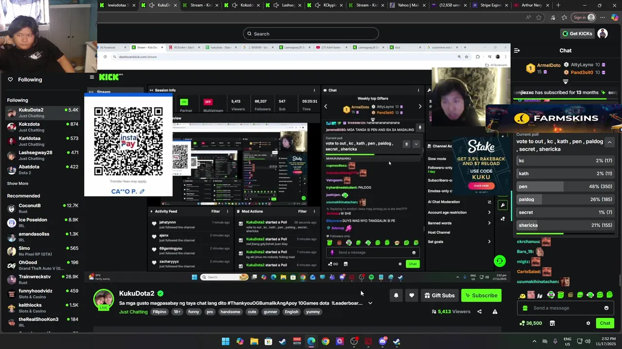This screenshot has height=349, width=622.
Task: Click the Get KICKs button
Action: point(577,33)
